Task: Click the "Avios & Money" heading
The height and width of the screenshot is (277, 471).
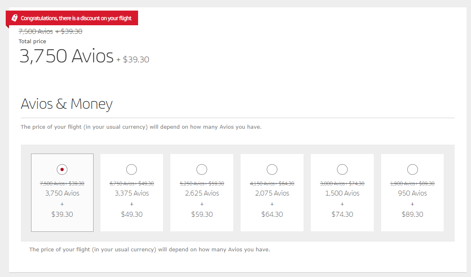Action: pos(67,104)
